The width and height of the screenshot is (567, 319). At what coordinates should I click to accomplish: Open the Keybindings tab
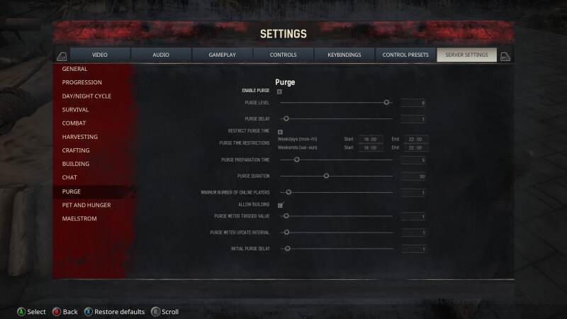click(344, 55)
